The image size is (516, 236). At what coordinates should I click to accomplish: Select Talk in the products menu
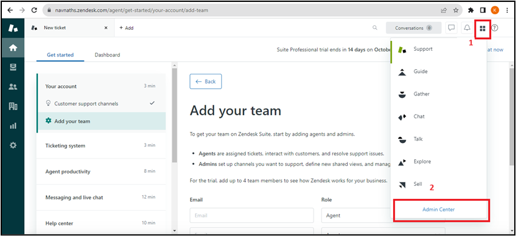click(438, 139)
